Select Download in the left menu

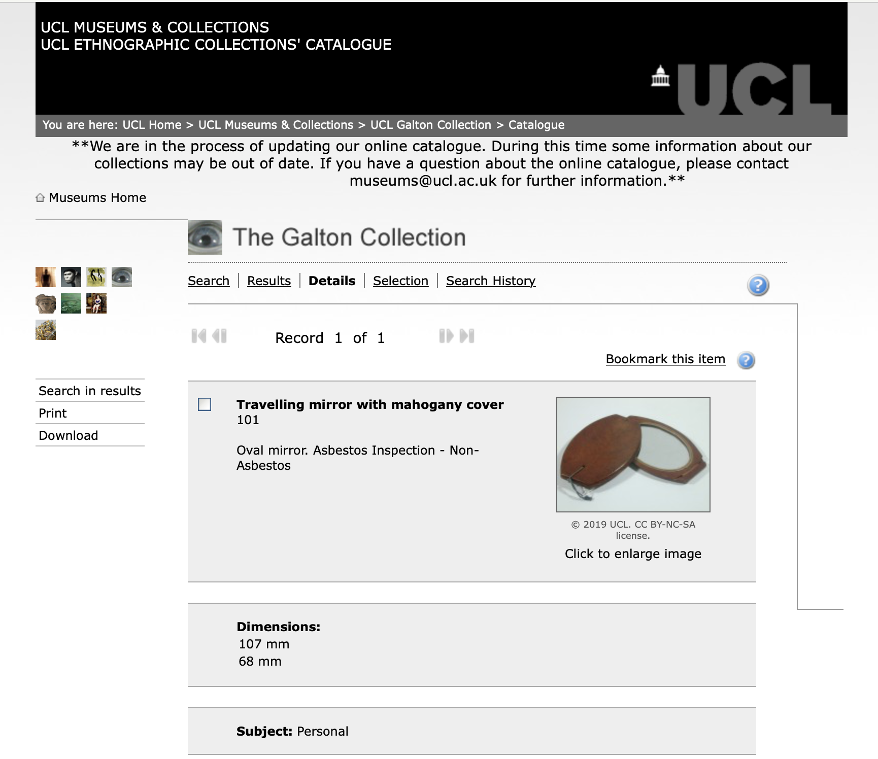tap(69, 435)
